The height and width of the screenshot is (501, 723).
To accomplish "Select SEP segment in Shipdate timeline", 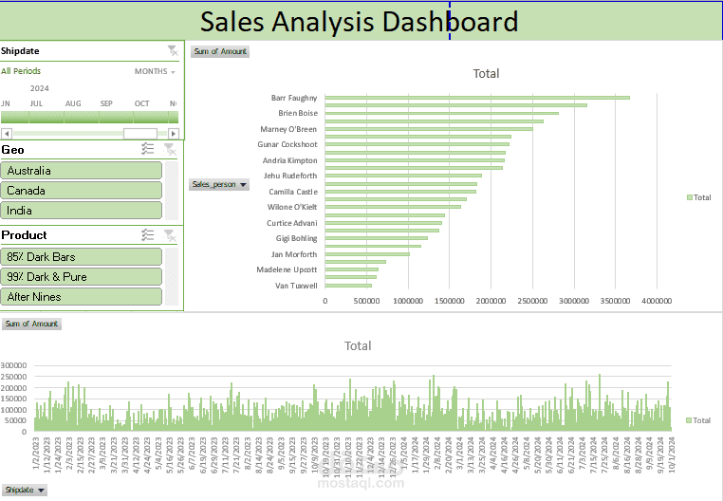I will 116,117.
